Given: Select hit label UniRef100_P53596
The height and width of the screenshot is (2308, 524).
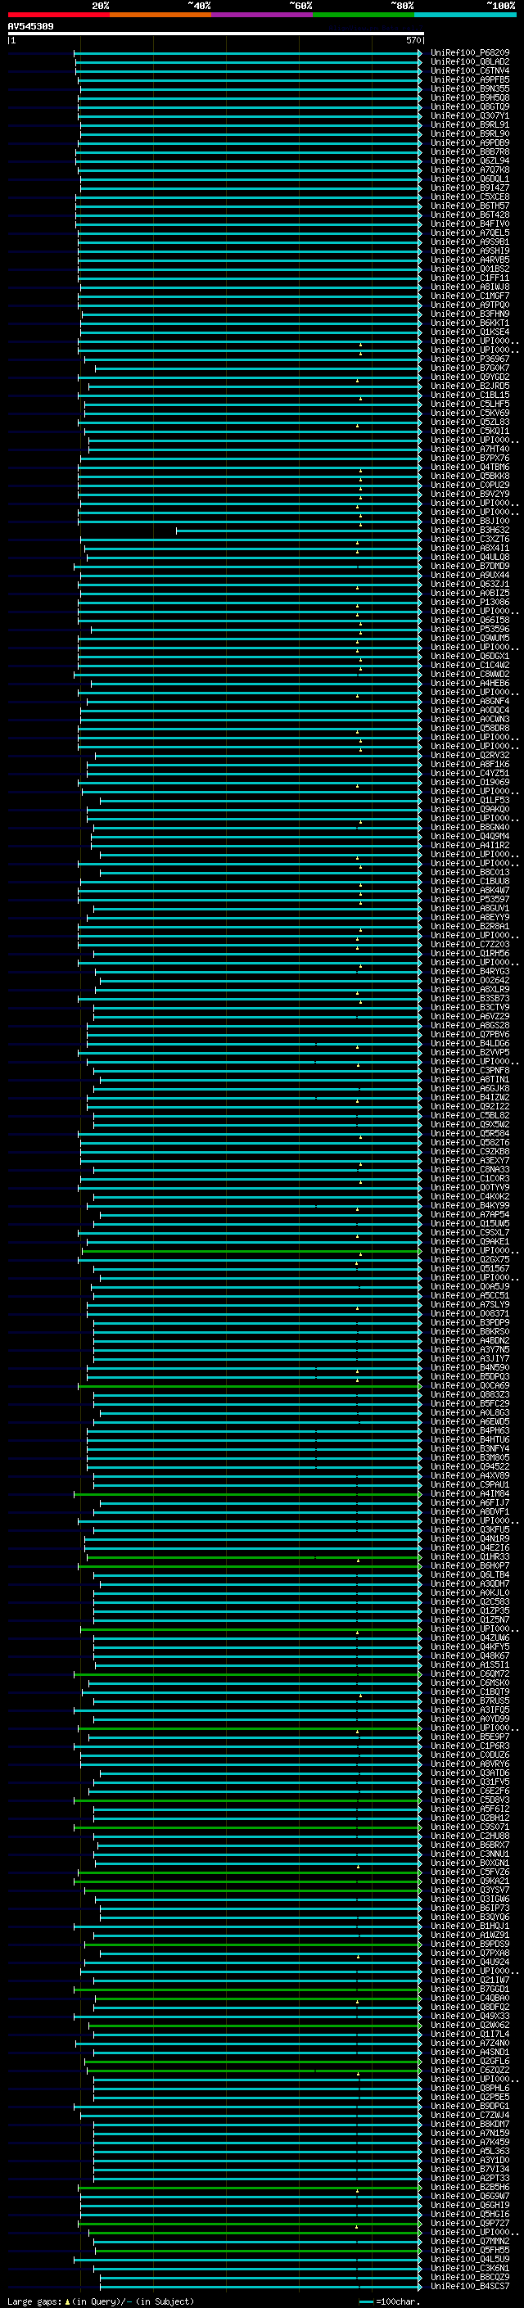Looking at the screenshot, I should click(x=470, y=629).
